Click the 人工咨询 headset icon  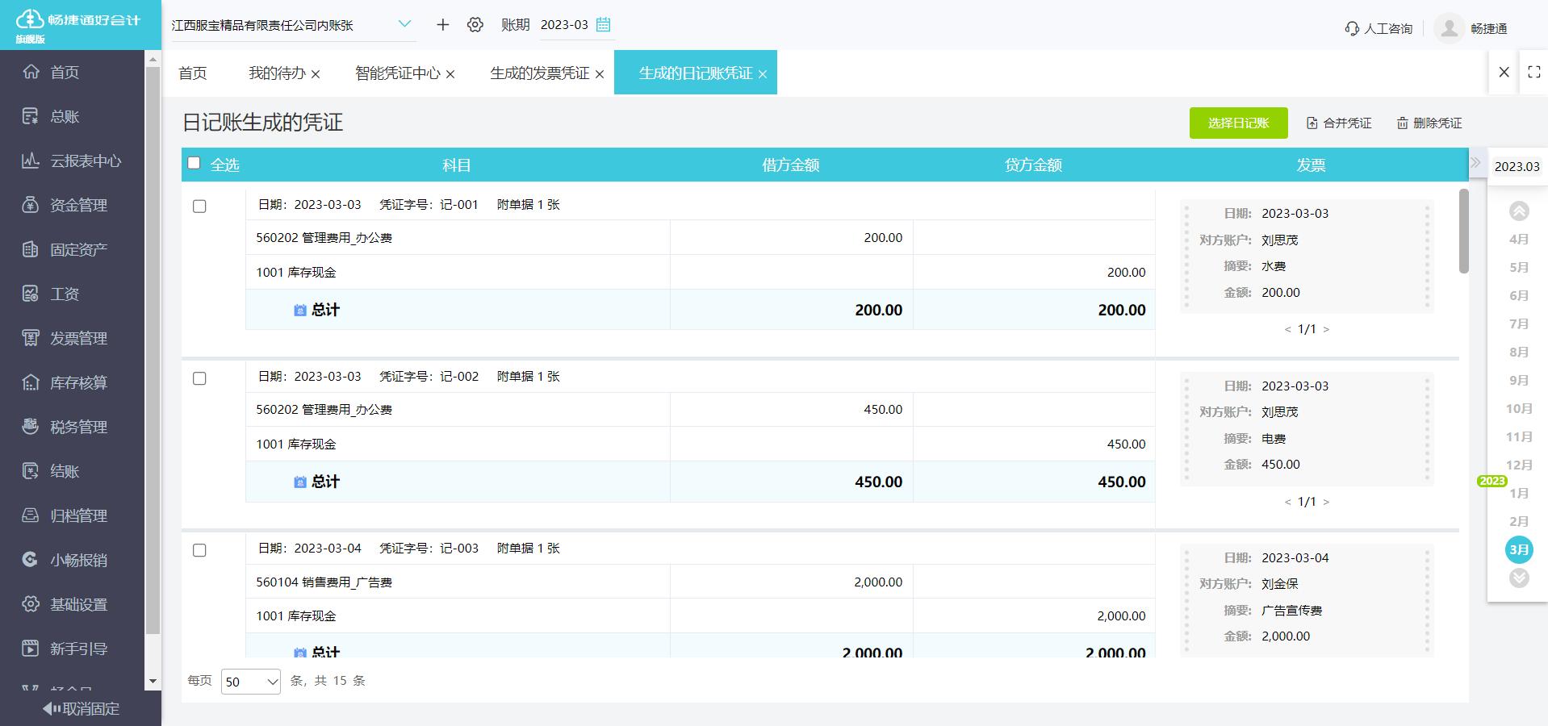coord(1352,29)
